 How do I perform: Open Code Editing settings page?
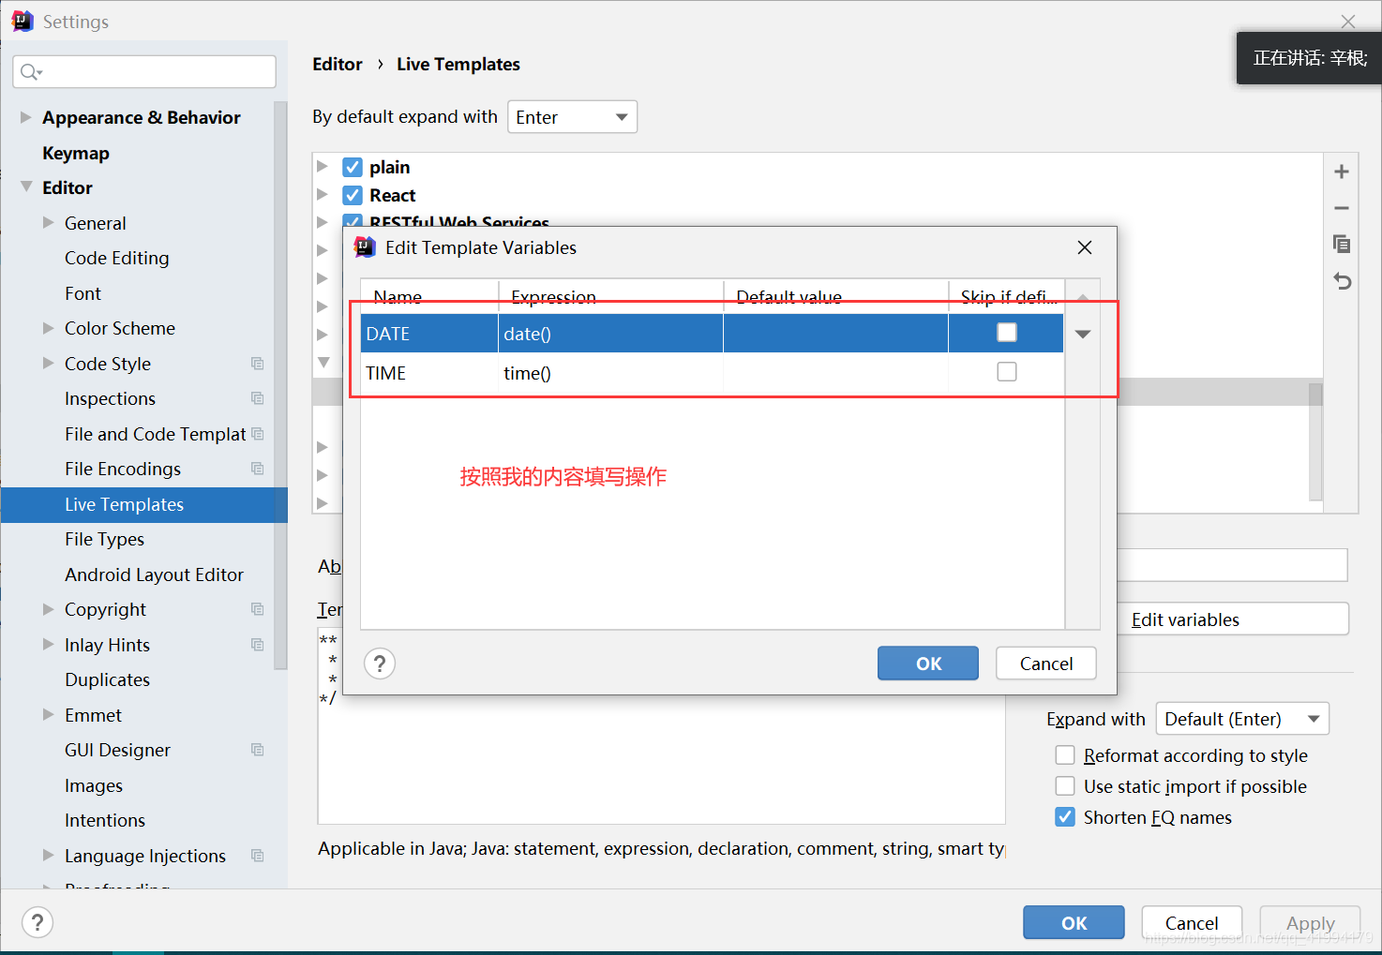pos(117,258)
